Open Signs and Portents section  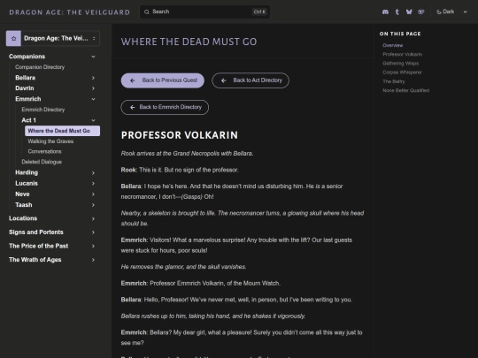[36, 232]
